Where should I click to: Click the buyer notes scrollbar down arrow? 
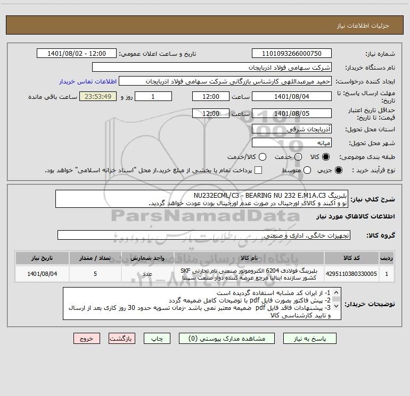(337, 306)
